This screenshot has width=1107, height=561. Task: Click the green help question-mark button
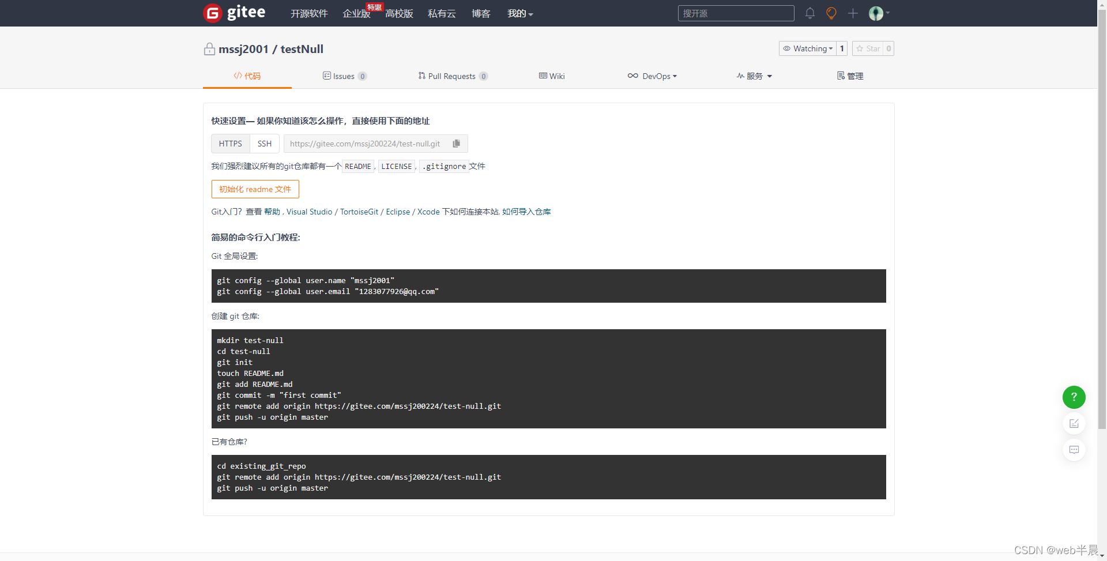(x=1074, y=397)
